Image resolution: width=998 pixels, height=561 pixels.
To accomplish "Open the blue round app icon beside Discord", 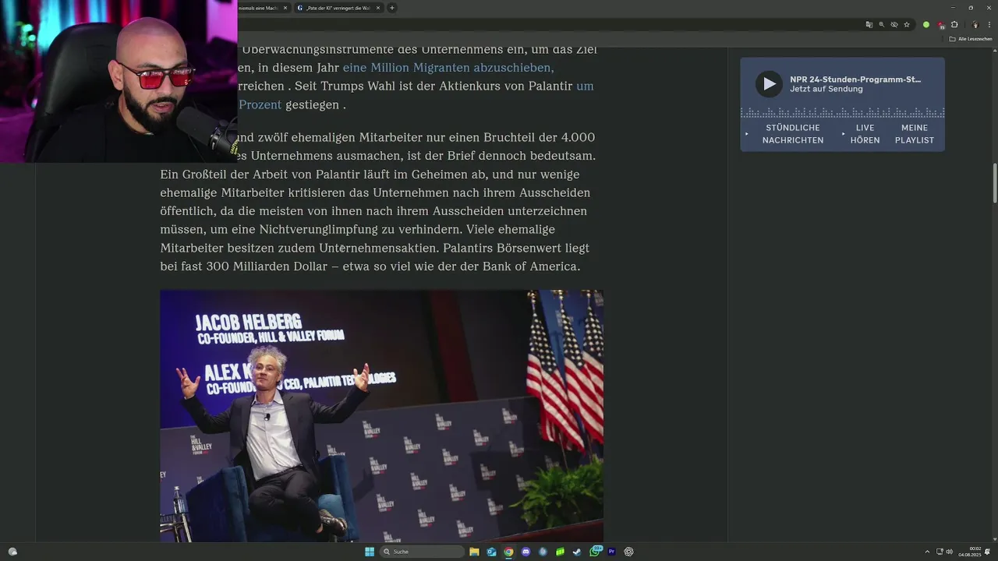I will (x=543, y=552).
